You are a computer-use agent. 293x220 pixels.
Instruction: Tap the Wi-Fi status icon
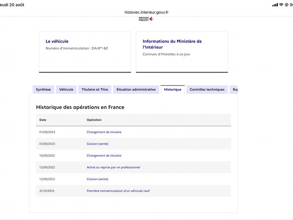(281, 5)
